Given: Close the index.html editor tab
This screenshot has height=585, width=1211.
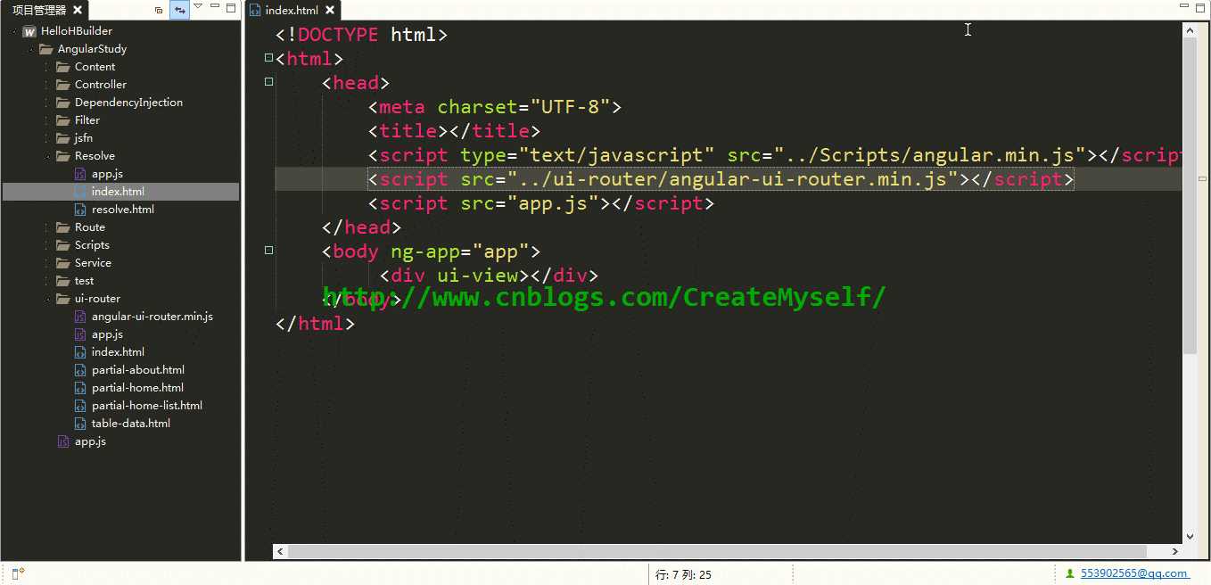Looking at the screenshot, I should 330,10.
